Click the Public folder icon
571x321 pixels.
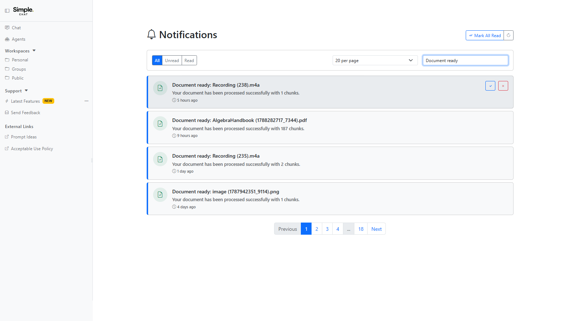7,78
